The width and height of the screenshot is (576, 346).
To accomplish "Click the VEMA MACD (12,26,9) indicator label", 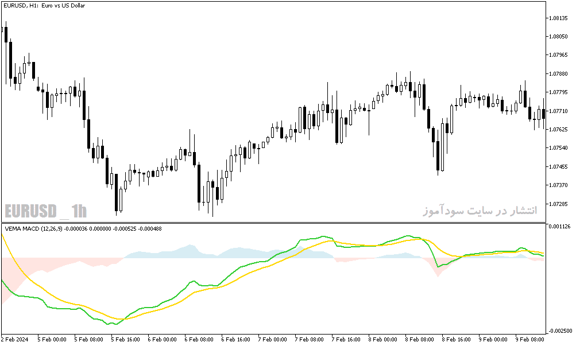I will click(33, 228).
